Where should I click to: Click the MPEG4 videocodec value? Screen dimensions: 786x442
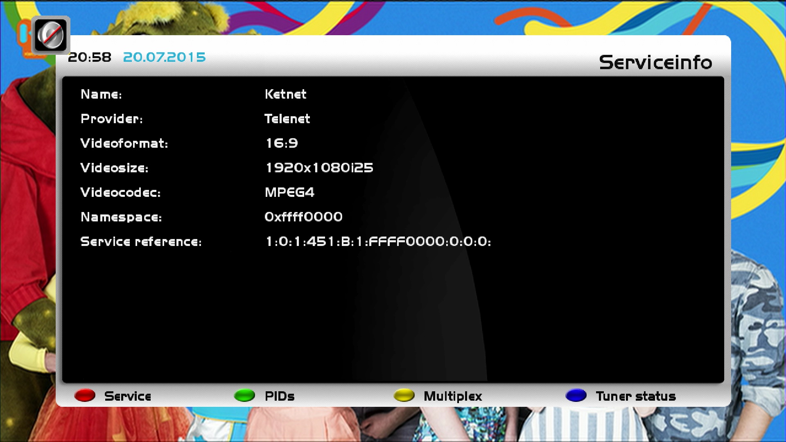click(289, 192)
